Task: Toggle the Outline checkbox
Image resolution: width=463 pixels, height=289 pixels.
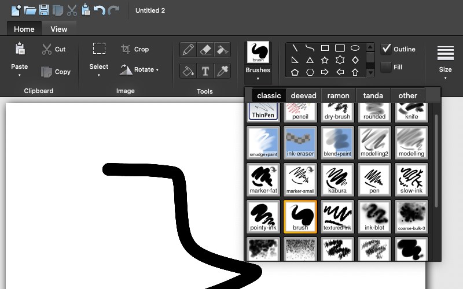Action: (386, 49)
